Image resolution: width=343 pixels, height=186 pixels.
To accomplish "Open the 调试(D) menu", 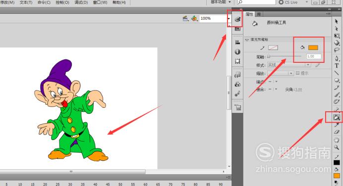I will [81, 2].
